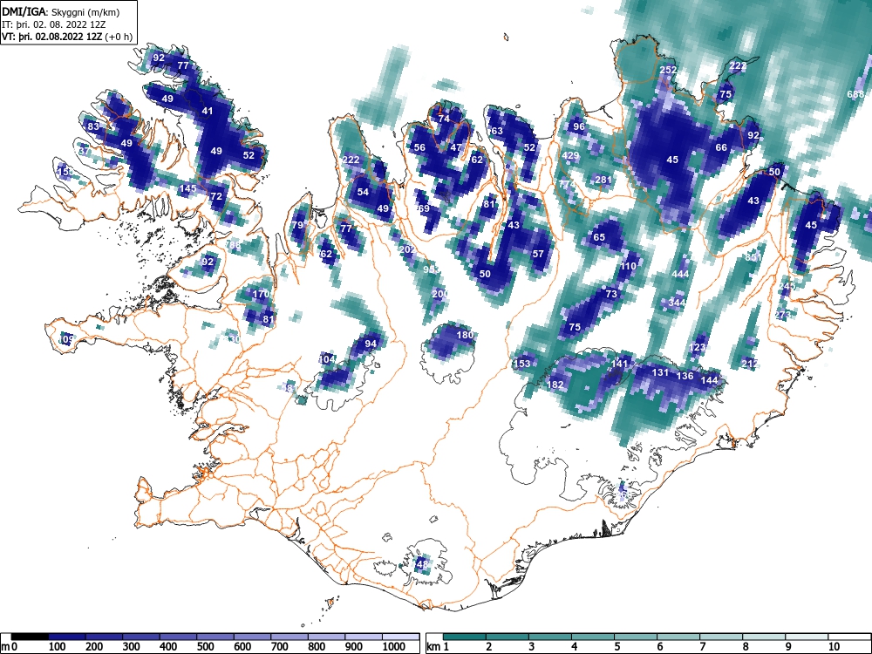Click the visibility value 74 in the north

click(x=444, y=119)
